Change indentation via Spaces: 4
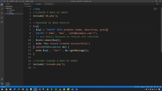This screenshot has height=91, width=162. click(x=143, y=87)
